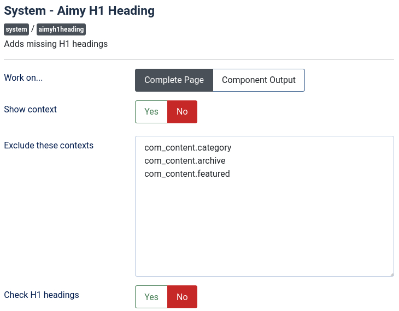The width and height of the screenshot is (399, 311).
Task: Set Show context to No
Action: click(x=182, y=111)
